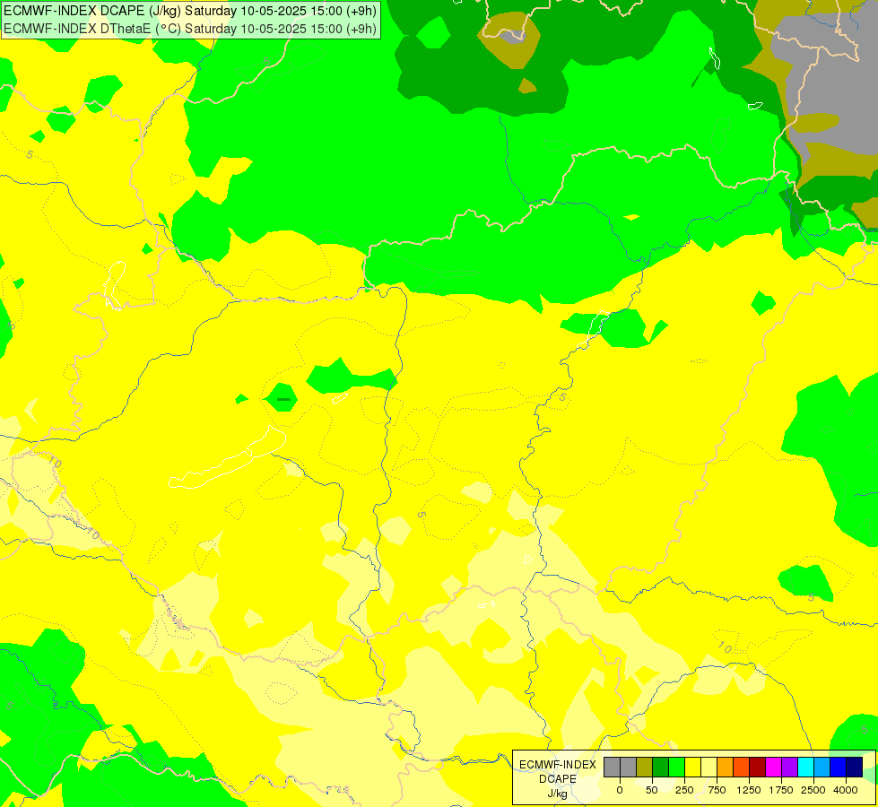878x807 pixels.
Task: Select the pure blue legend swatch
Action: 839,768
